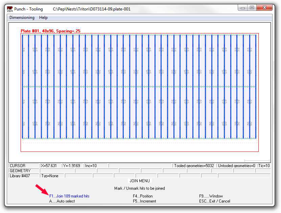The image size is (281, 213).
Task: Open the Help menu
Action: tap(43, 18)
